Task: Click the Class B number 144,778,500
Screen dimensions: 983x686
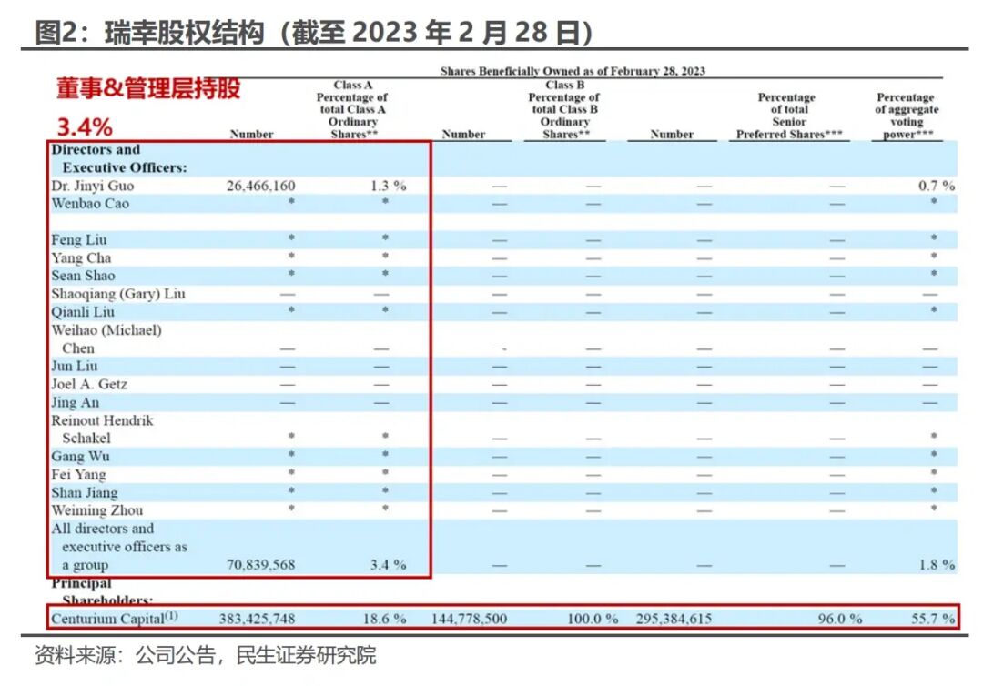Action: click(469, 619)
